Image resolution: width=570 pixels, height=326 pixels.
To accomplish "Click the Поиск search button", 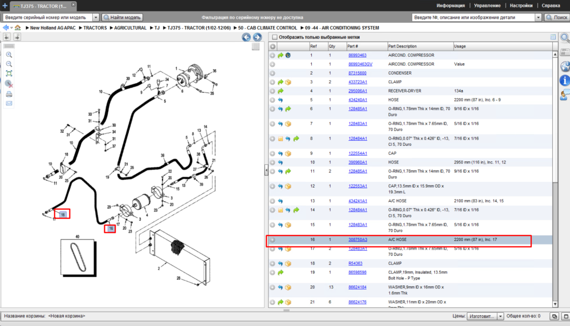I will [556, 18].
